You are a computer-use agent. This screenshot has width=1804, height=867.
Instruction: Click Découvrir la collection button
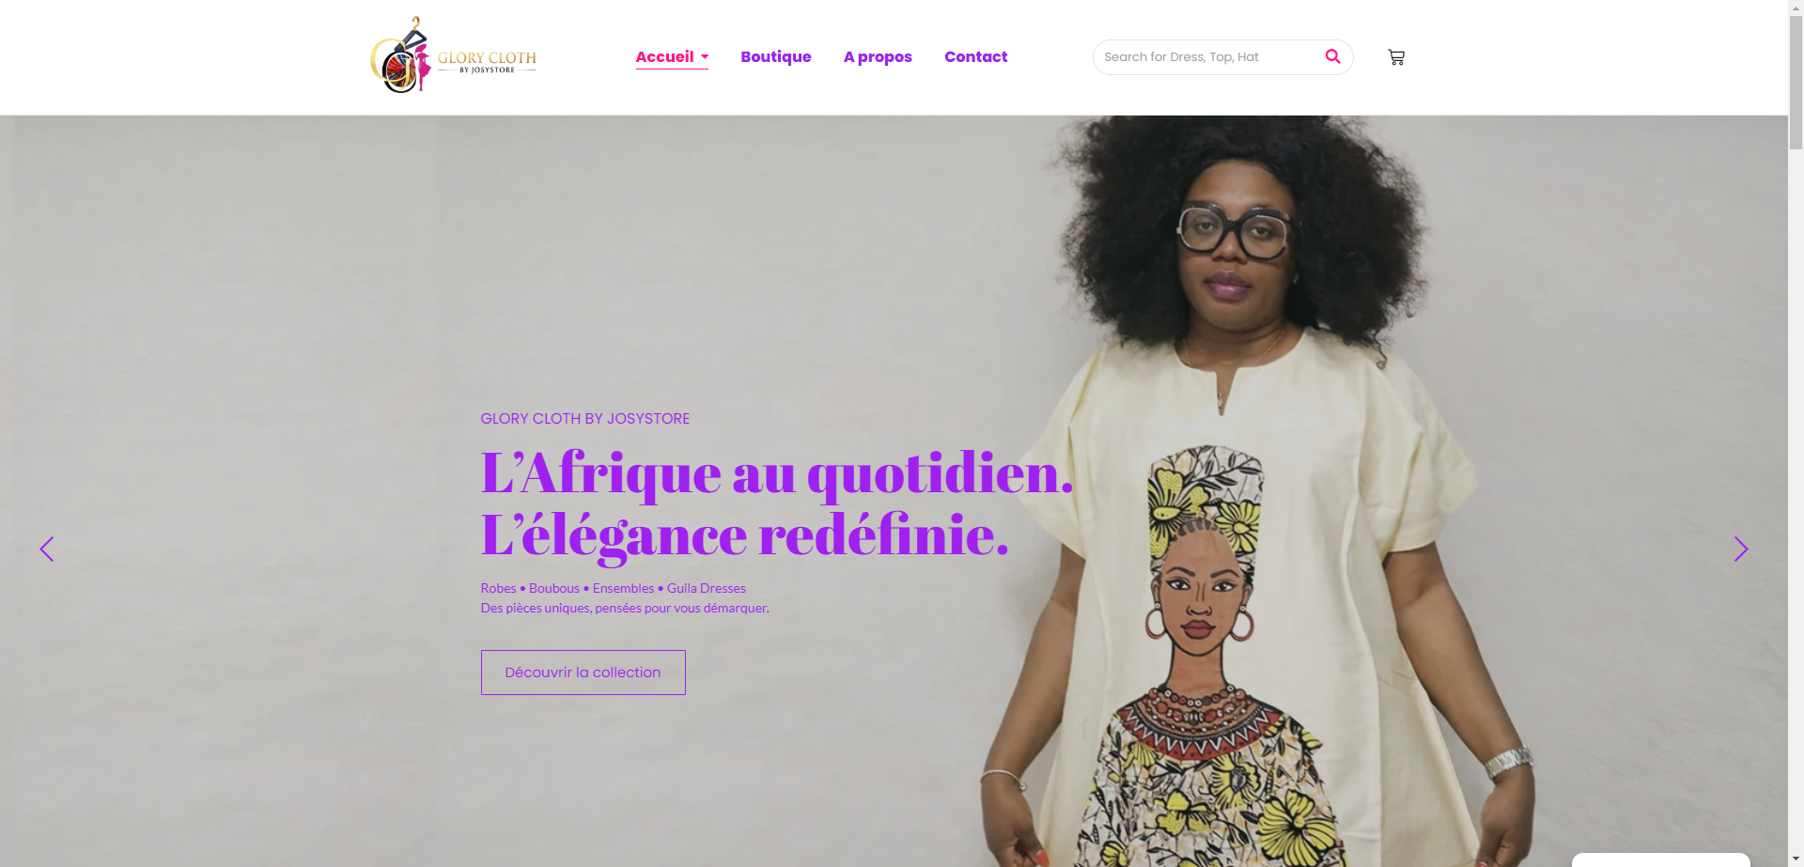[x=583, y=673]
